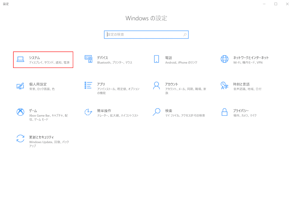This screenshot has width=293, height=205.
Task: Click the 電話 phone icon
Action: coord(157,59)
